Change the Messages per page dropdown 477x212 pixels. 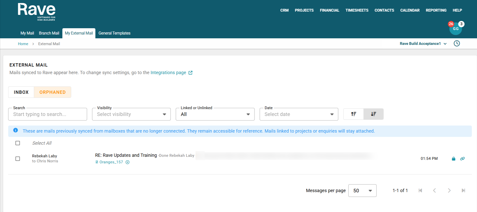[x=362, y=191]
